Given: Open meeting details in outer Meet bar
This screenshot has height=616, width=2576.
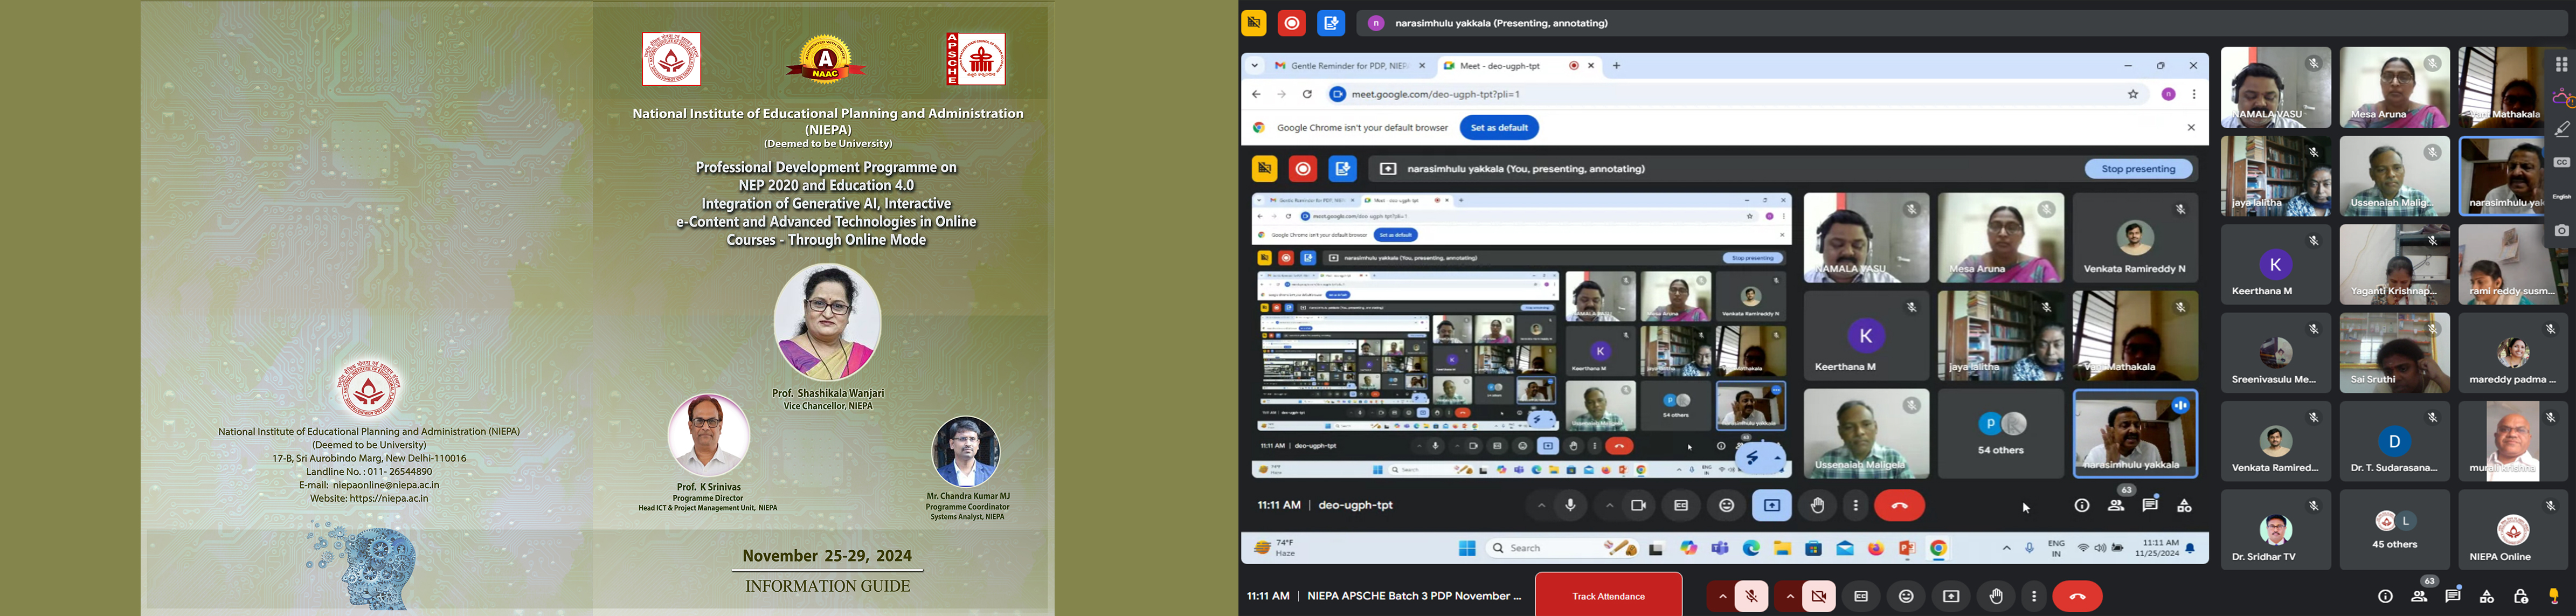Looking at the screenshot, I should 2385,597.
